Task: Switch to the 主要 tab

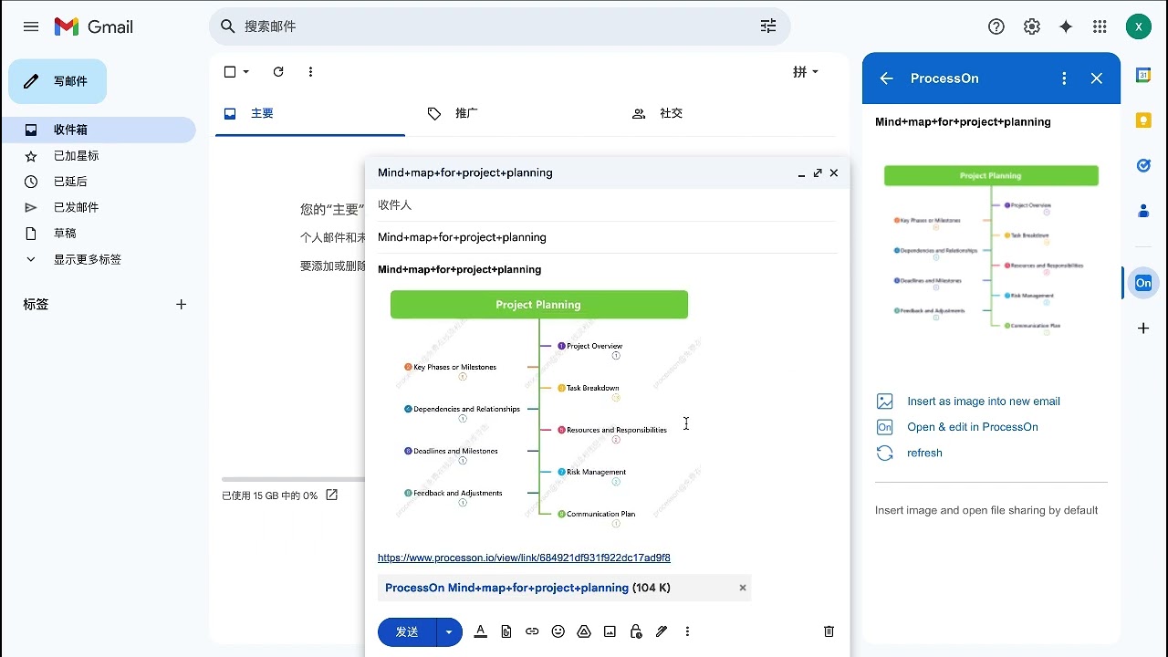Action: (310, 114)
